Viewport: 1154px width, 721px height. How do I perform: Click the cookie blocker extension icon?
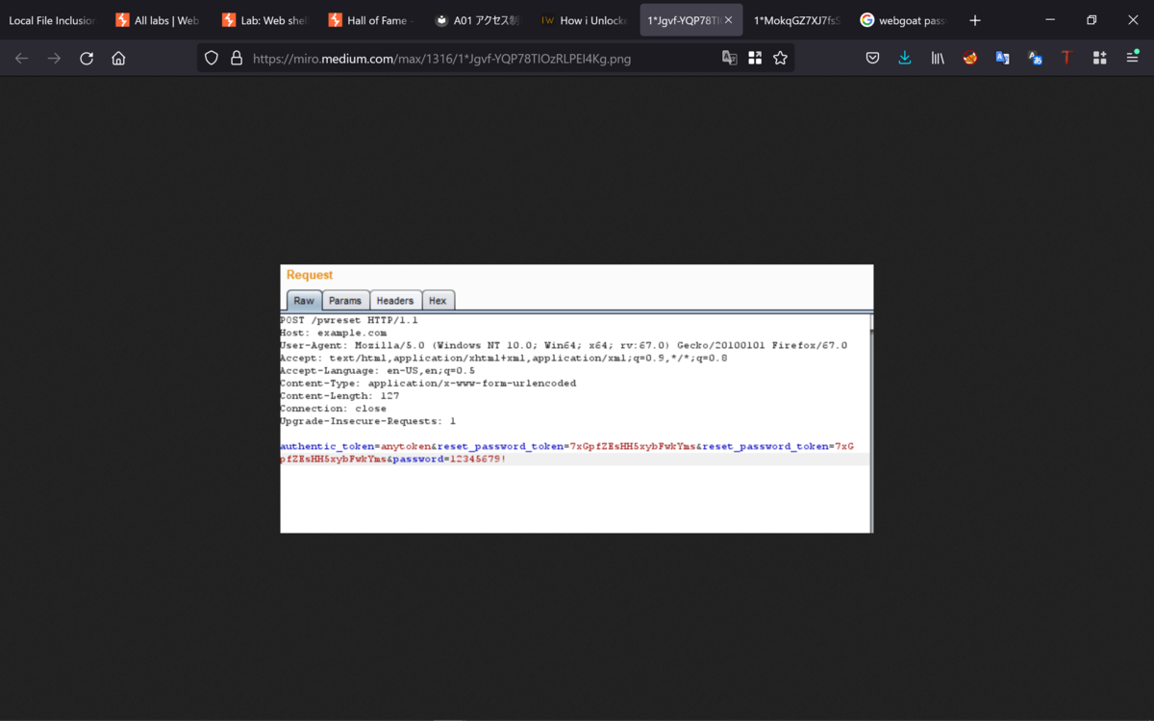970,59
